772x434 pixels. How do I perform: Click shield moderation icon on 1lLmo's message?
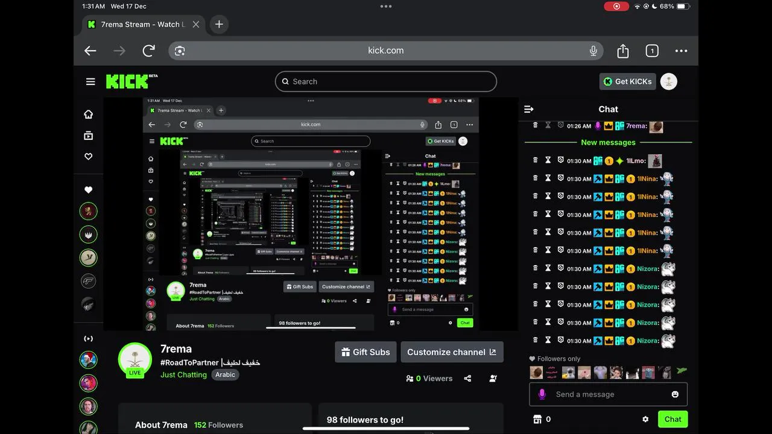560,160
